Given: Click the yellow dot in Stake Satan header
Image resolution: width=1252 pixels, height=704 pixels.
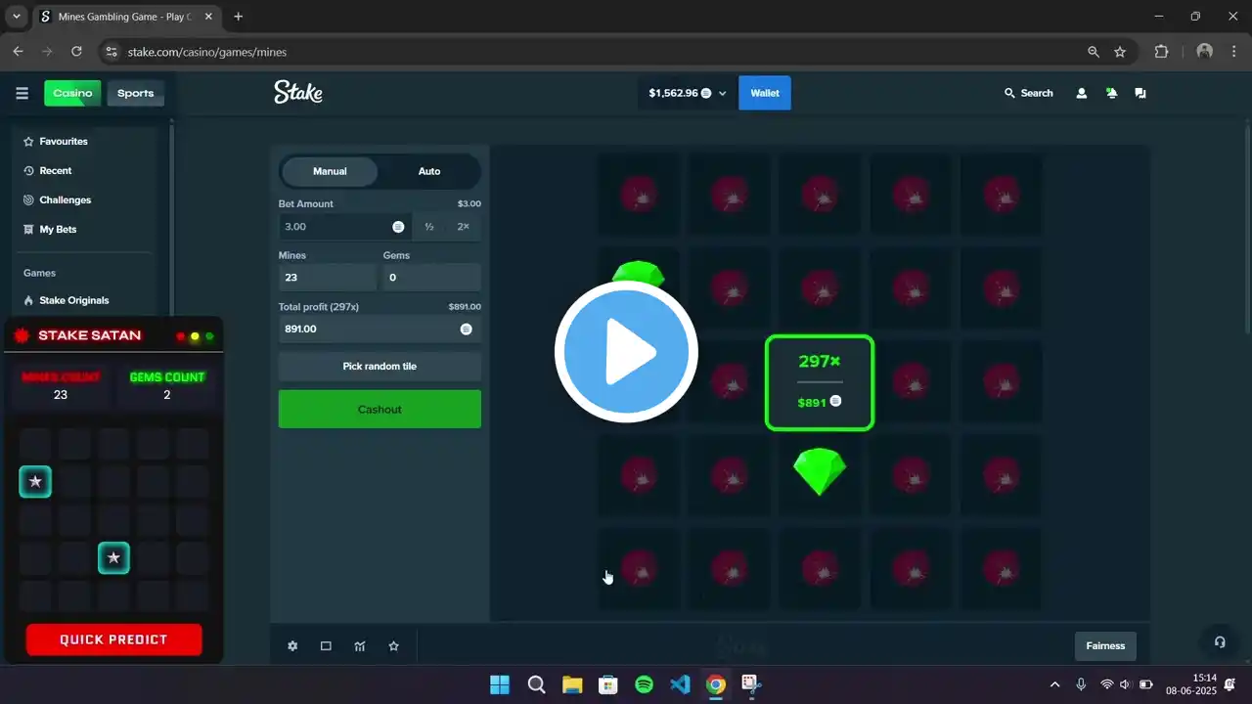Looking at the screenshot, I should tap(195, 336).
